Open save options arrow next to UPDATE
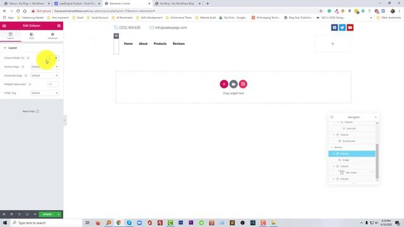Screen dimensions: 404x227 pos(59,214)
